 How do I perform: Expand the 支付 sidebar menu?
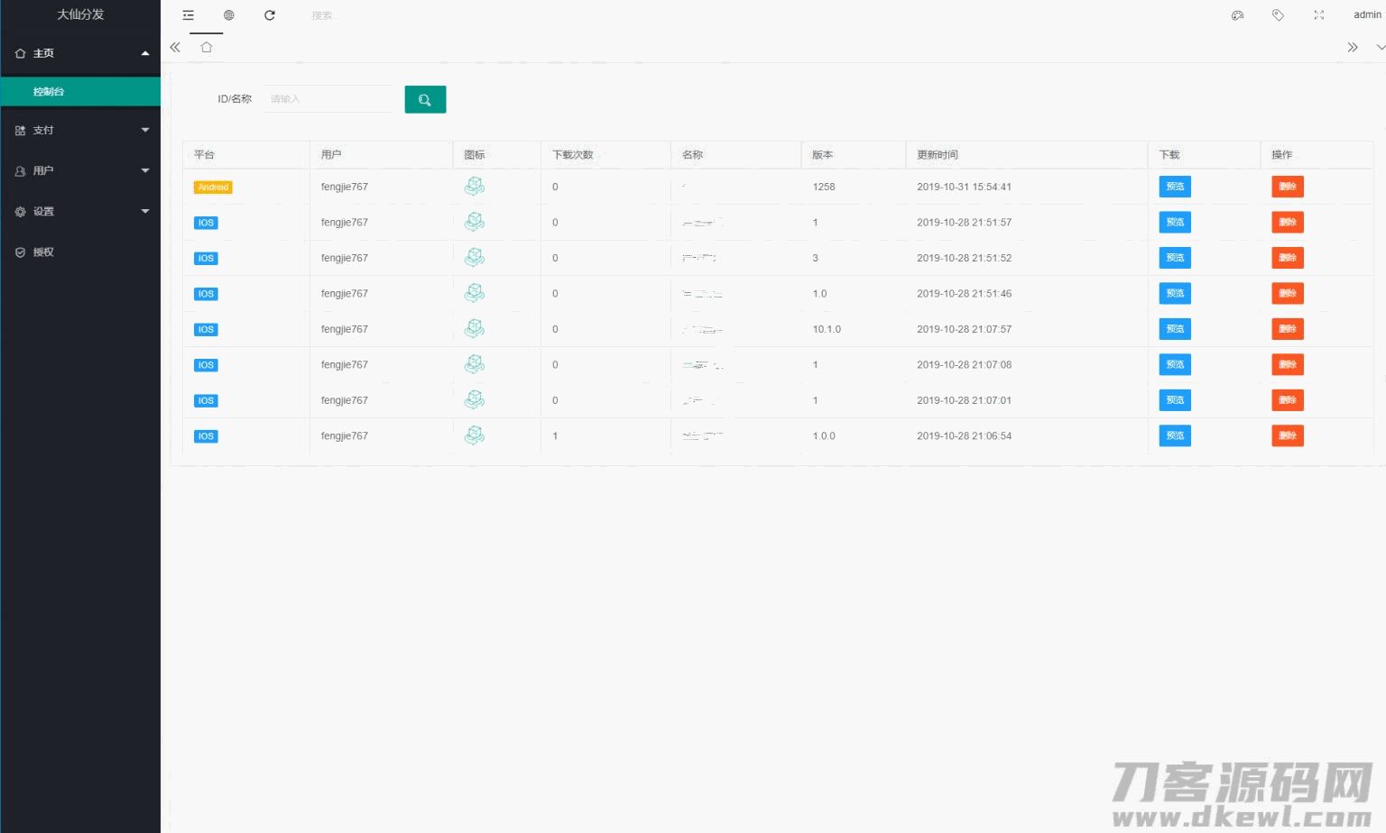[x=80, y=131]
